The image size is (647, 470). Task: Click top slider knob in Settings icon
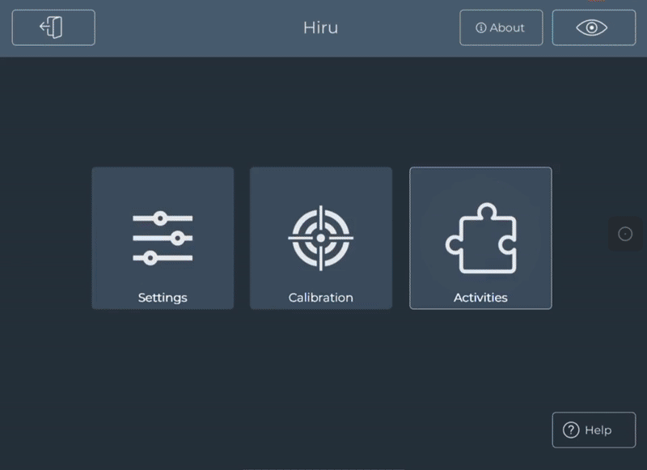160,218
